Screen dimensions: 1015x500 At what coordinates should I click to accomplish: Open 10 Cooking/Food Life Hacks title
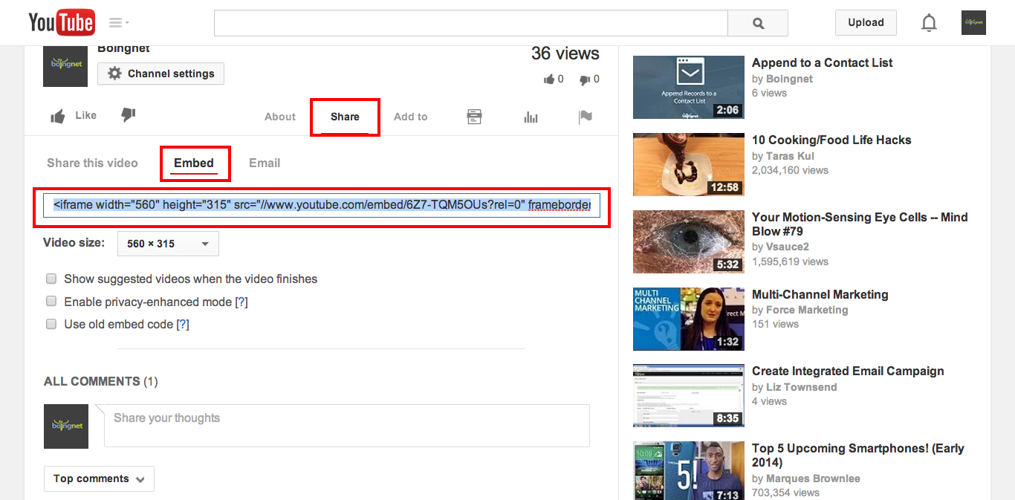(x=831, y=140)
